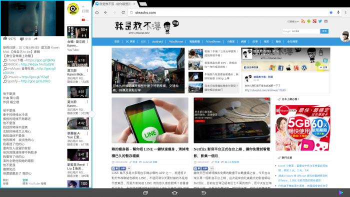The width and height of the screenshot is (350, 197).
Task: Play the 50+ playlist thumbnail
Action: (78, 32)
